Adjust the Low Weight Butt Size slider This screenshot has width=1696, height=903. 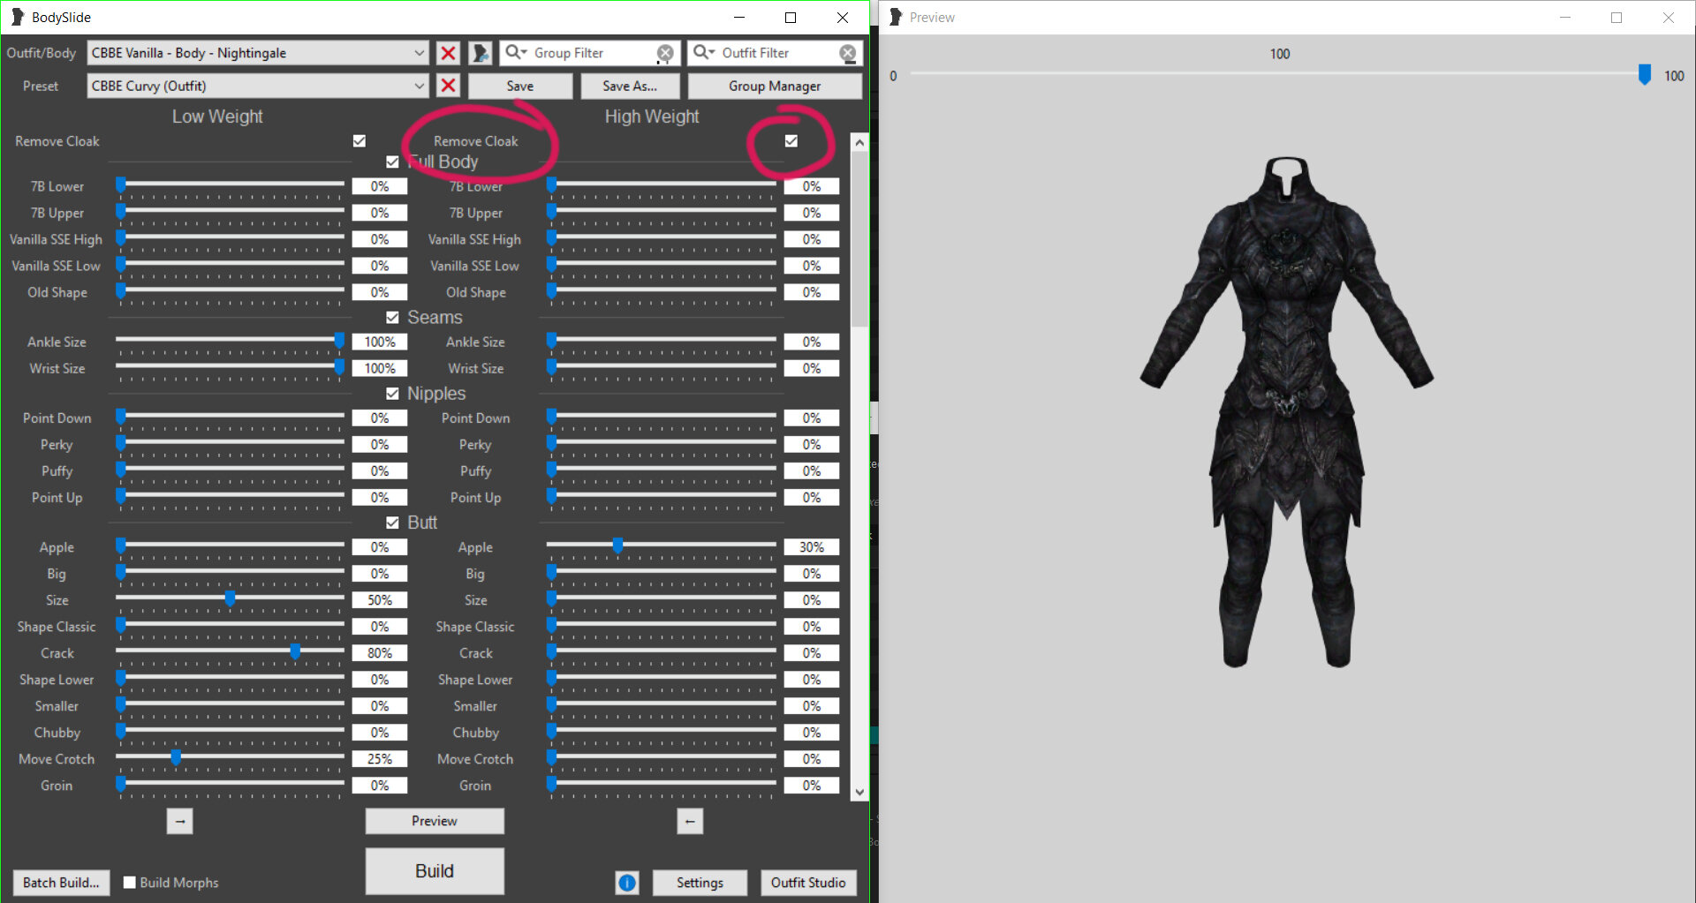point(230,600)
